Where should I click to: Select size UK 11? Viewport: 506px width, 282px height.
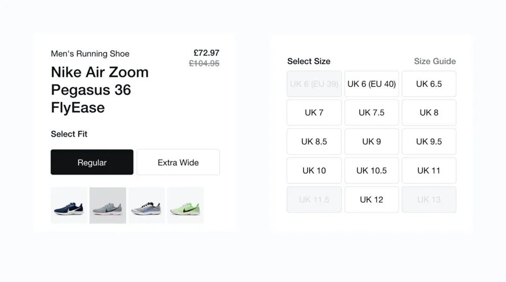point(429,170)
